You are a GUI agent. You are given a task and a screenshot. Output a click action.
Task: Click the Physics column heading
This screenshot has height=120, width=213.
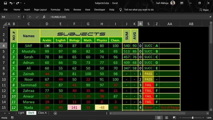tap(102, 40)
